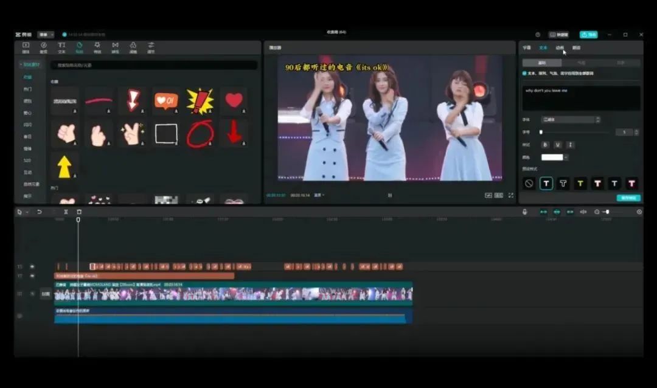Screen dimensions: 657x388
Task: Toggle the apply-to-all-subtitles checkbox
Action: click(x=524, y=74)
